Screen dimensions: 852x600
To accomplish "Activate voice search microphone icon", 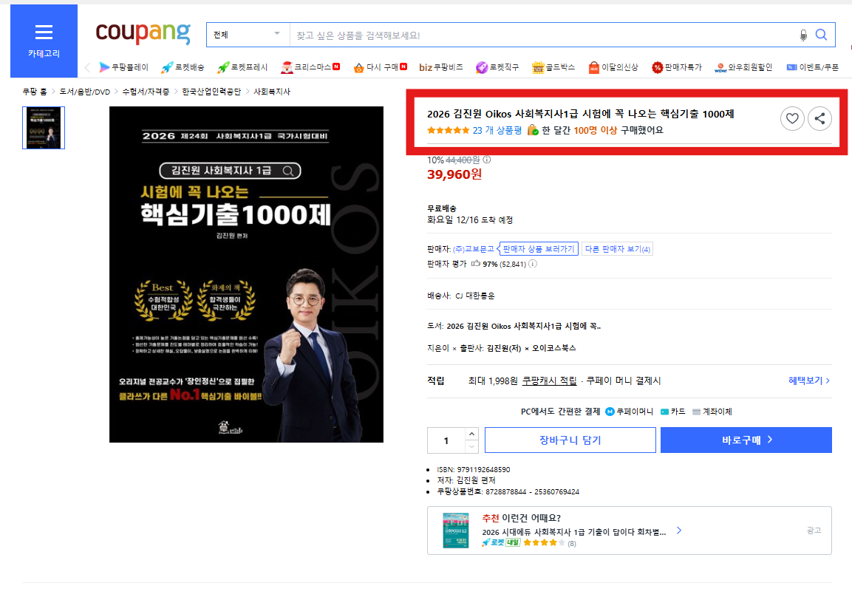I will [803, 35].
